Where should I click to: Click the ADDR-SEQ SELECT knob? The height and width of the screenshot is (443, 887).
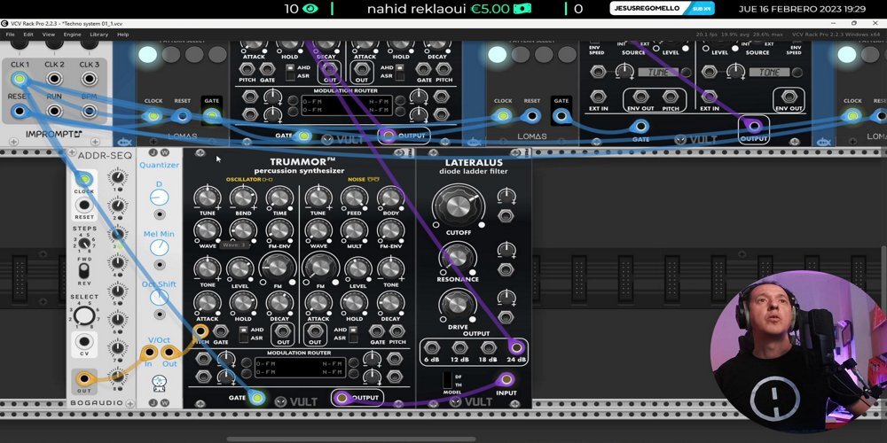pos(83,316)
